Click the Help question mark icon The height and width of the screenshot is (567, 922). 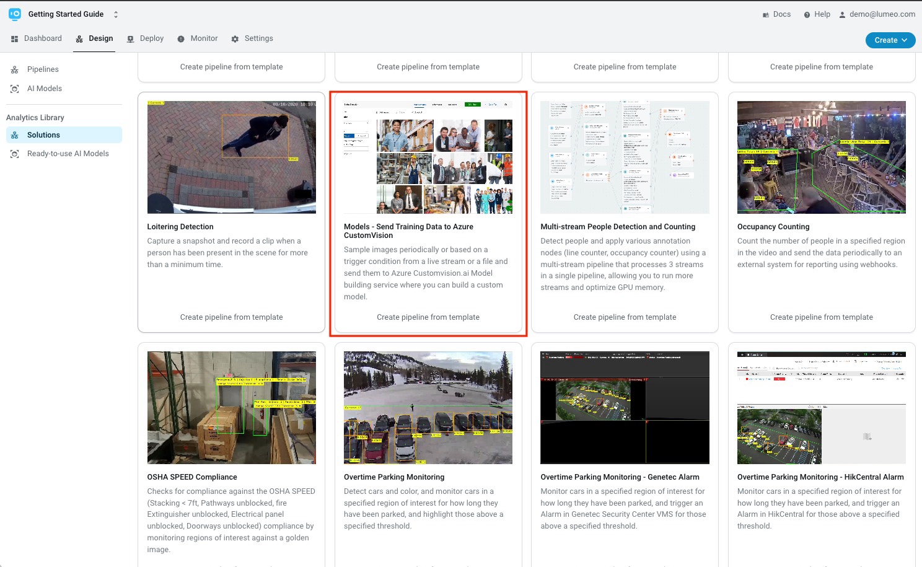(807, 15)
